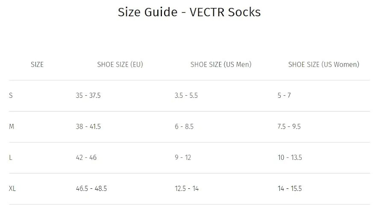Select the SIZE column header

click(37, 65)
